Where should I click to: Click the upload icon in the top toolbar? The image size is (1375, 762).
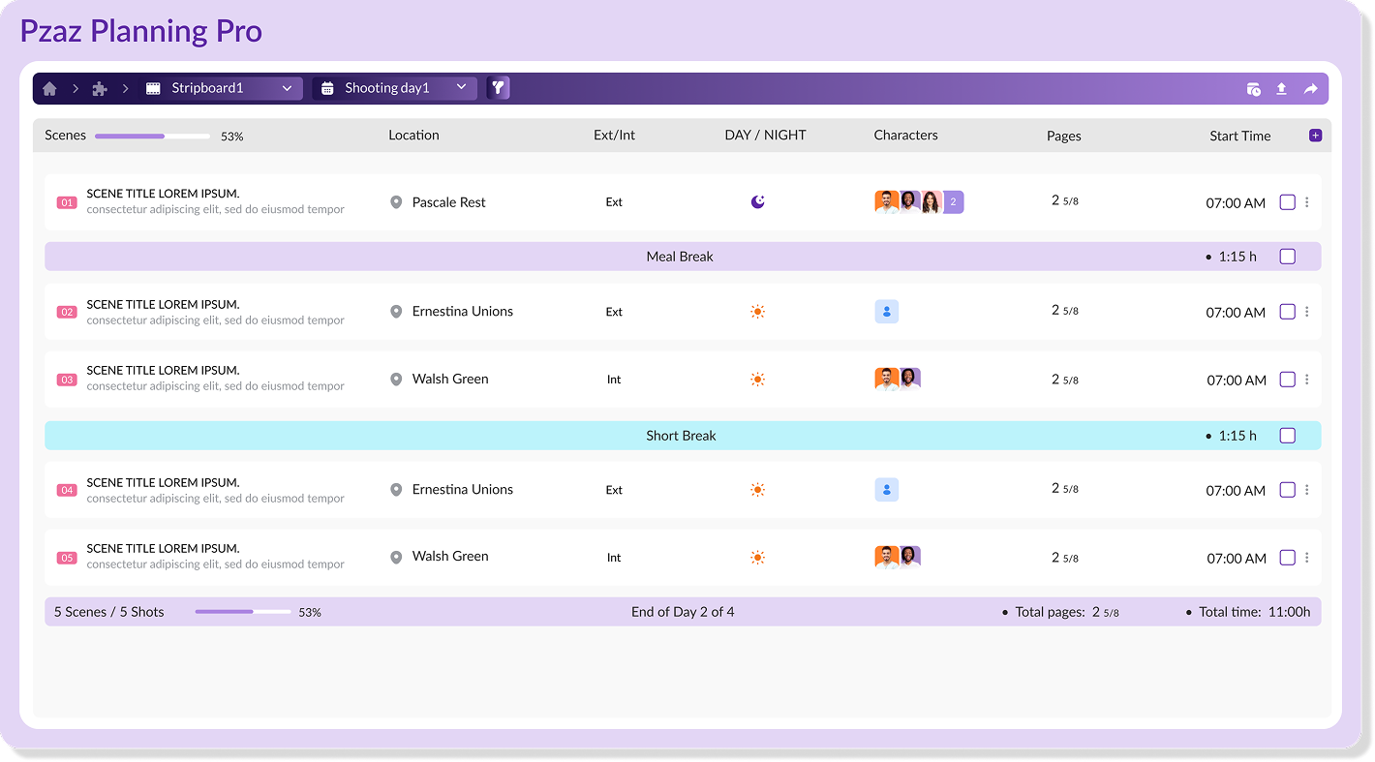1281,88
